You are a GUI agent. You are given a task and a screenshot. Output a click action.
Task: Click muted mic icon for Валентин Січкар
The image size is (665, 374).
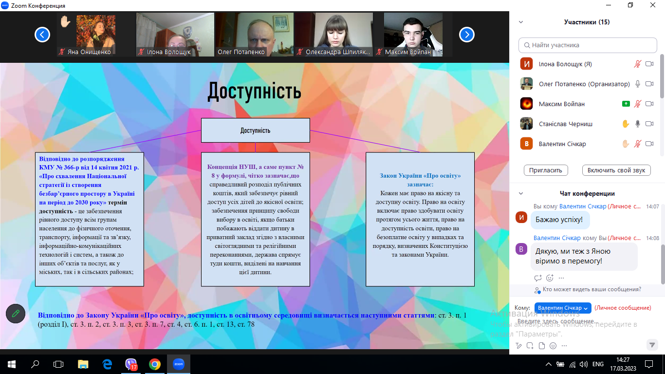point(638,144)
